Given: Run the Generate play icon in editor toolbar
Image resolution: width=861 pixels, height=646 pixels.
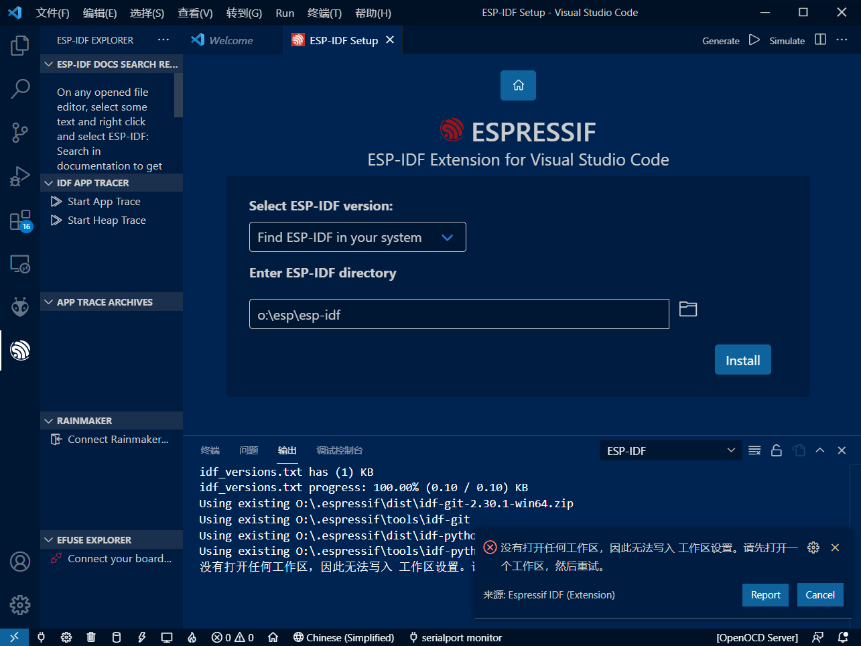Looking at the screenshot, I should 754,40.
